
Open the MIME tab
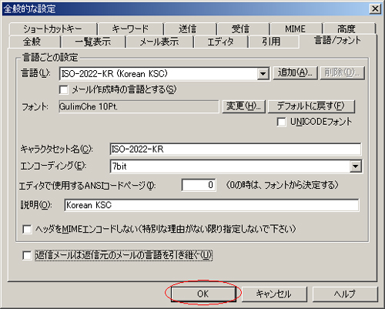296,29
